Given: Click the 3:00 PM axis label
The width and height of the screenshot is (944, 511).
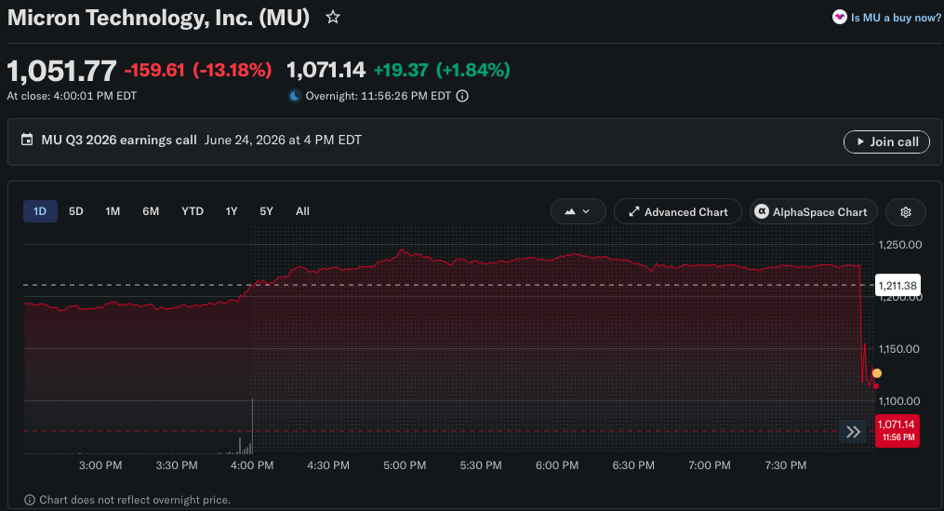Looking at the screenshot, I should tap(100, 465).
